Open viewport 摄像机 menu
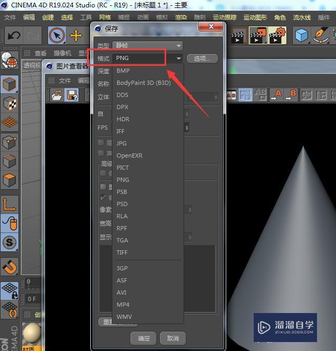 (x=62, y=53)
